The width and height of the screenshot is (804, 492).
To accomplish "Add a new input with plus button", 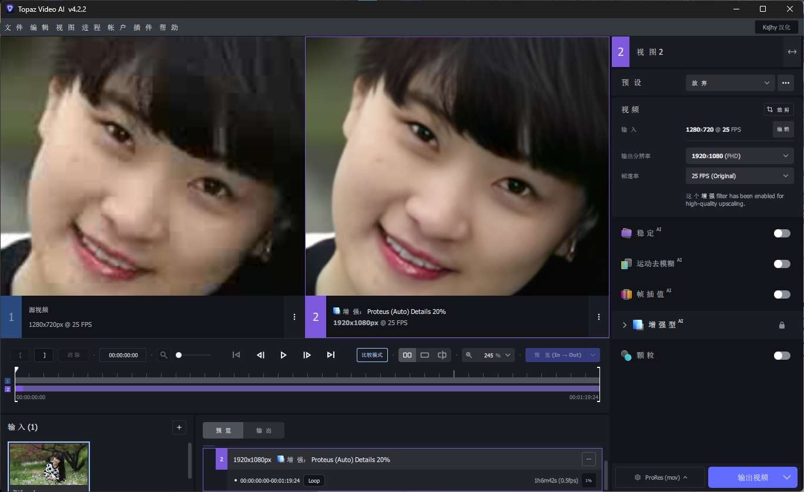I will [x=179, y=427].
